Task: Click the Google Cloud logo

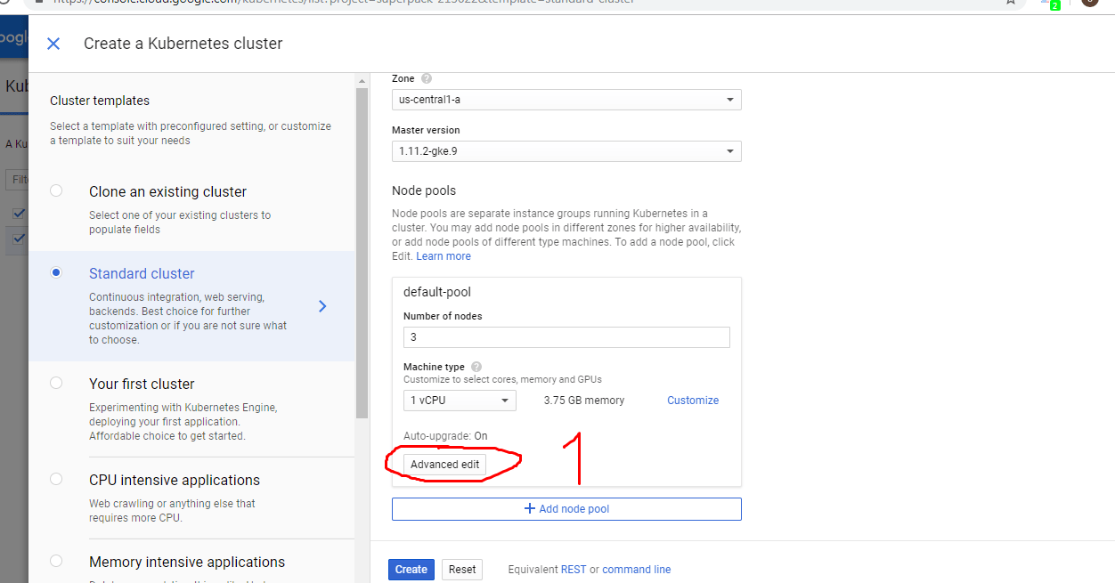Action: pyautogui.click(x=9, y=36)
